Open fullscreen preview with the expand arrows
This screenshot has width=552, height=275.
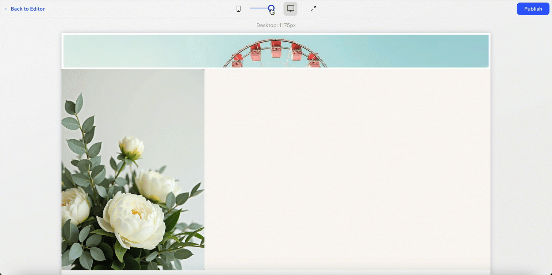(313, 9)
